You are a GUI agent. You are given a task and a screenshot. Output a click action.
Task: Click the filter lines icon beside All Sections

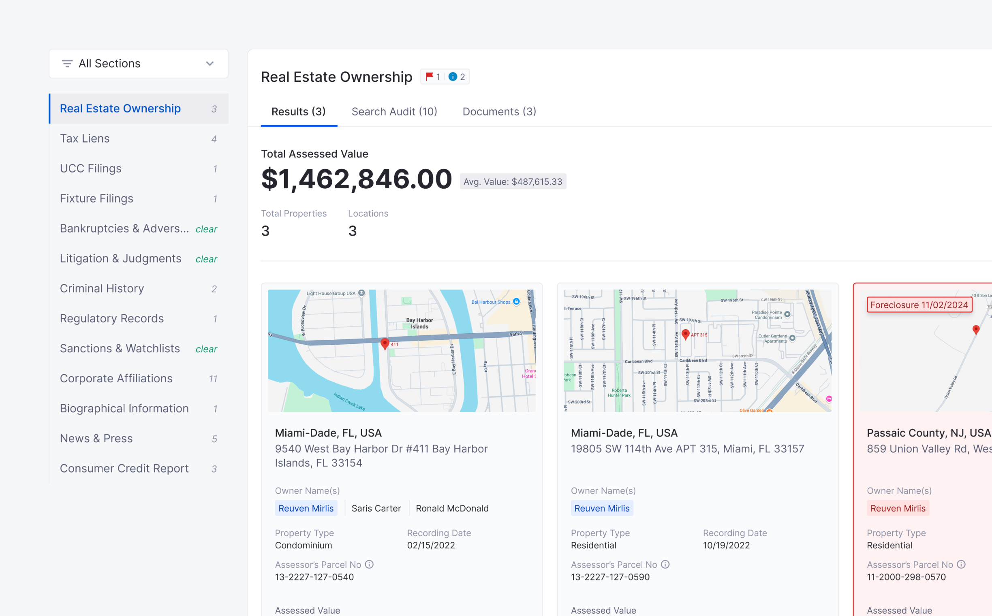click(x=67, y=64)
